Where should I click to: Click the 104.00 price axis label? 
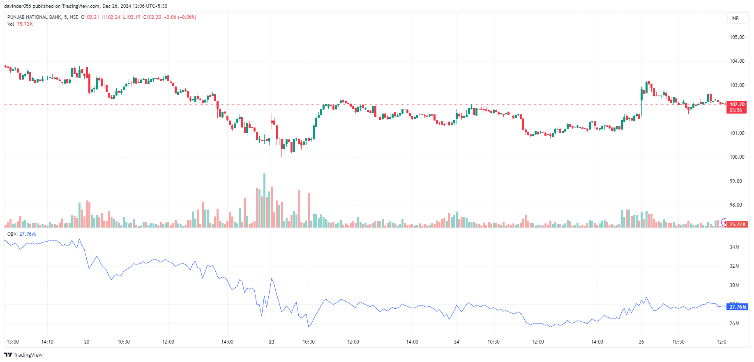737,61
